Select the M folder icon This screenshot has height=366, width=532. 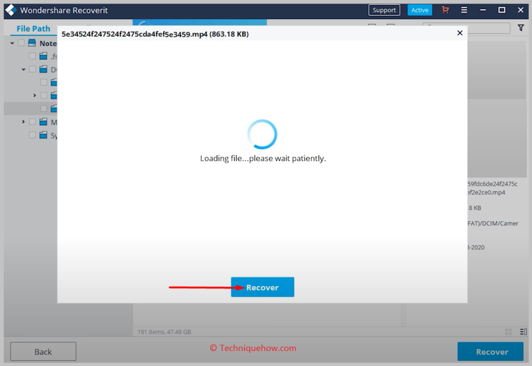tap(43, 121)
